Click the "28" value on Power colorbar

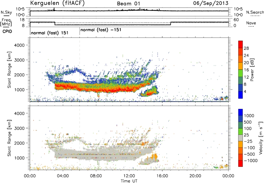tap(246, 48)
